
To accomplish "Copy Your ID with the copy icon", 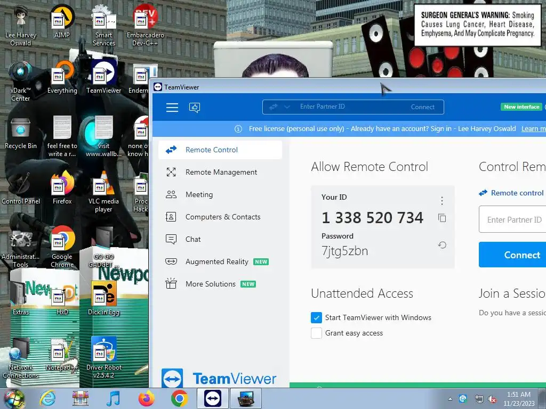I will point(442,218).
